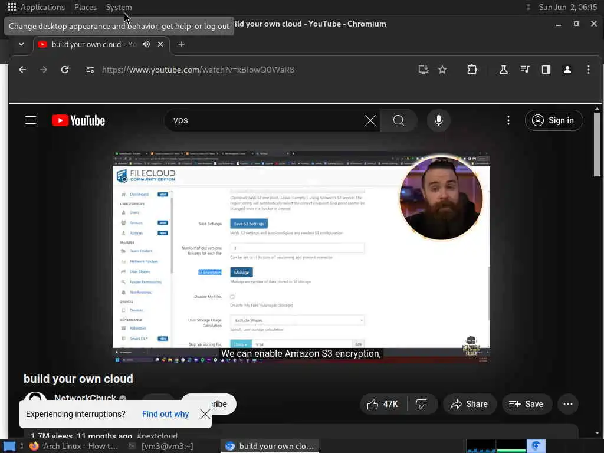This screenshot has height=453, width=604.
Task: Switch to vm3 terminal taskbar window
Action: tap(162, 446)
